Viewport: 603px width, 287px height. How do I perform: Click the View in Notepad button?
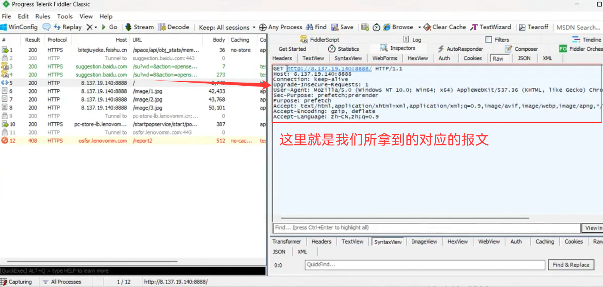point(593,228)
